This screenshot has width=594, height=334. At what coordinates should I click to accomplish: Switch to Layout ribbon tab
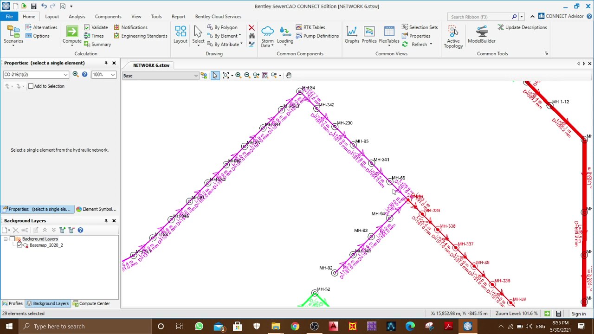52,17
